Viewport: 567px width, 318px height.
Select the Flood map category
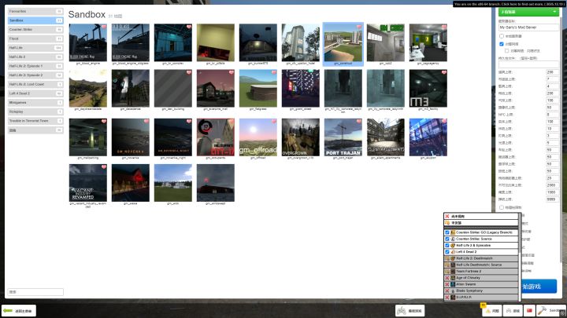click(x=35, y=38)
